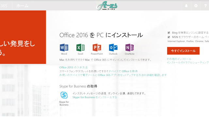Click the 365 header label
This screenshot has height=117, width=209.
[4, 6]
